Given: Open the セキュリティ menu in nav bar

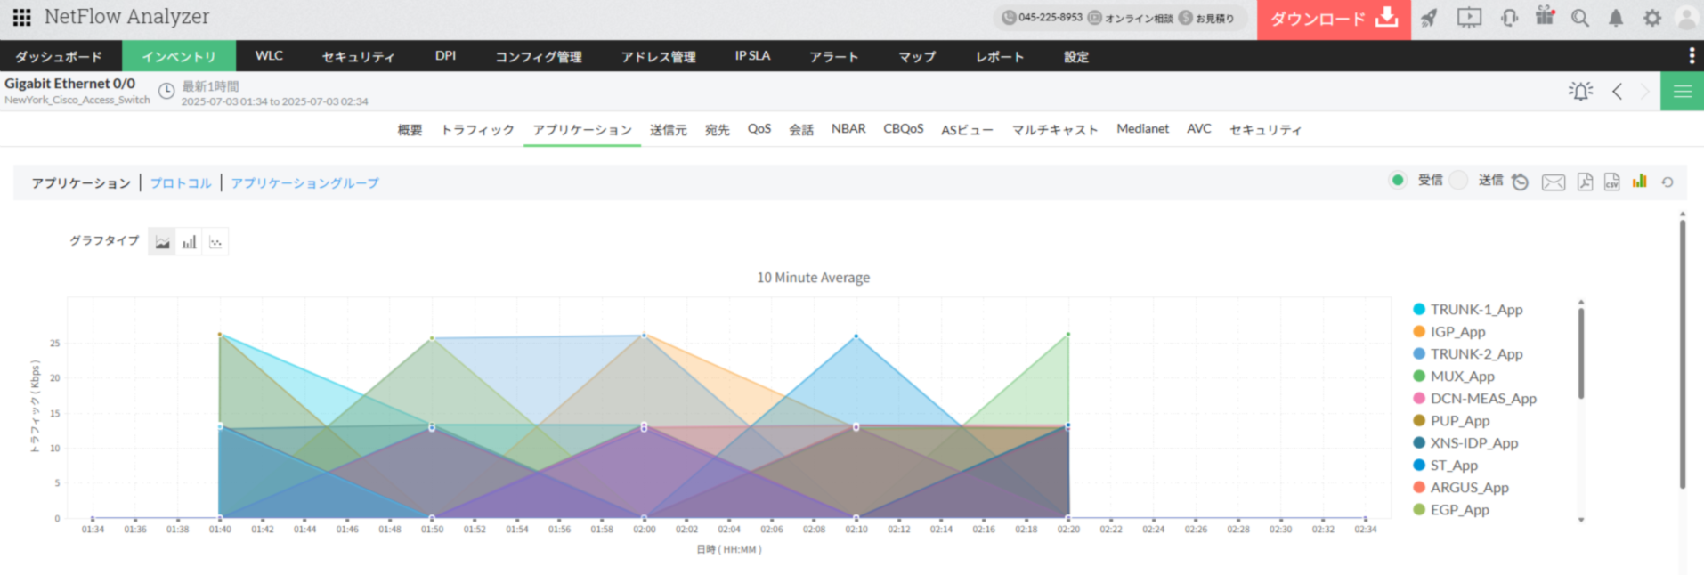Looking at the screenshot, I should [x=358, y=56].
